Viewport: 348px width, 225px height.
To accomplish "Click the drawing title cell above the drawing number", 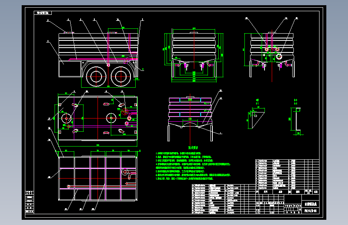I will click(x=311, y=204).
